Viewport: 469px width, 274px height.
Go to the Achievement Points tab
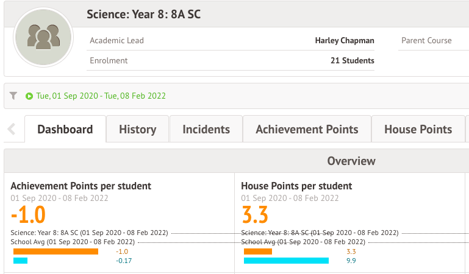coord(307,129)
